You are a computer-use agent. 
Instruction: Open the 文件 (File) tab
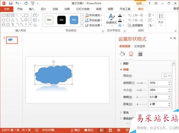(x=7, y=9)
